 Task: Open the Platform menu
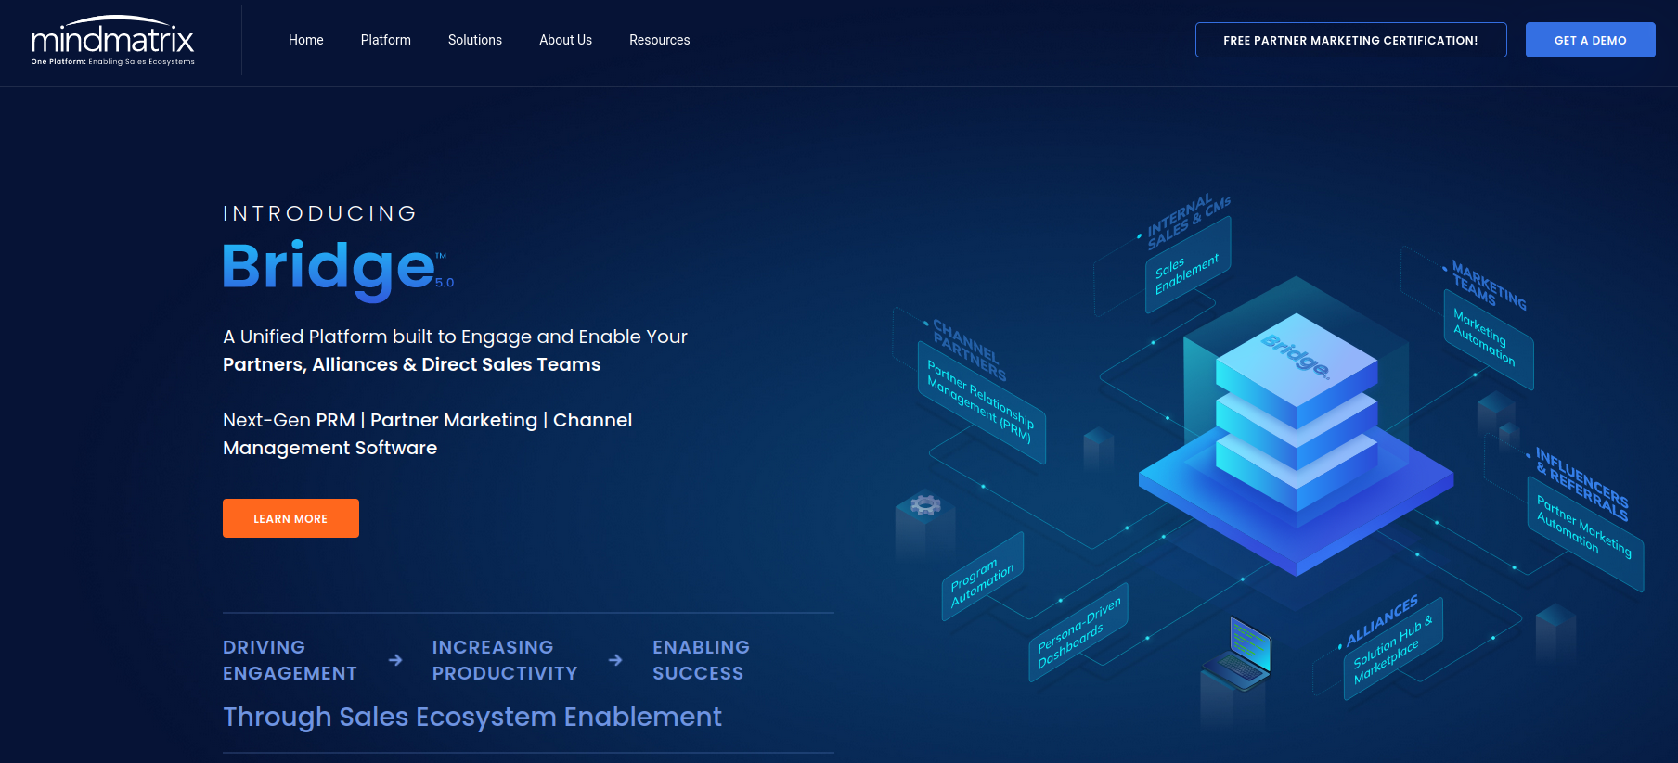click(x=386, y=40)
